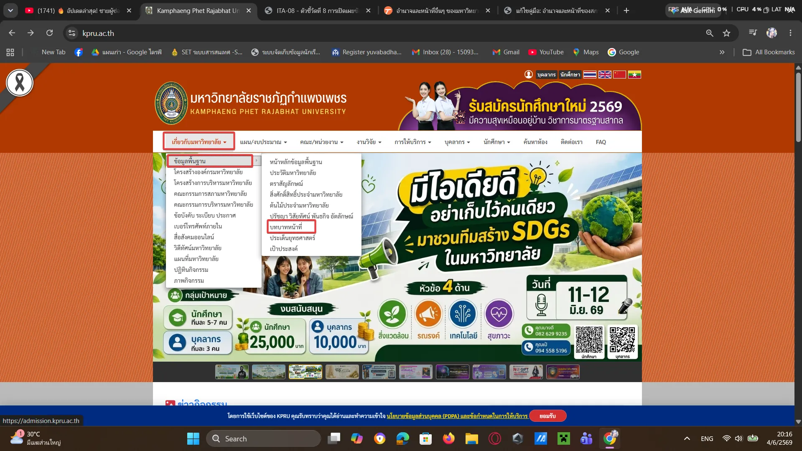The height and width of the screenshot is (451, 802).
Task: Click the taskbar weather widget
Action: click(36, 438)
